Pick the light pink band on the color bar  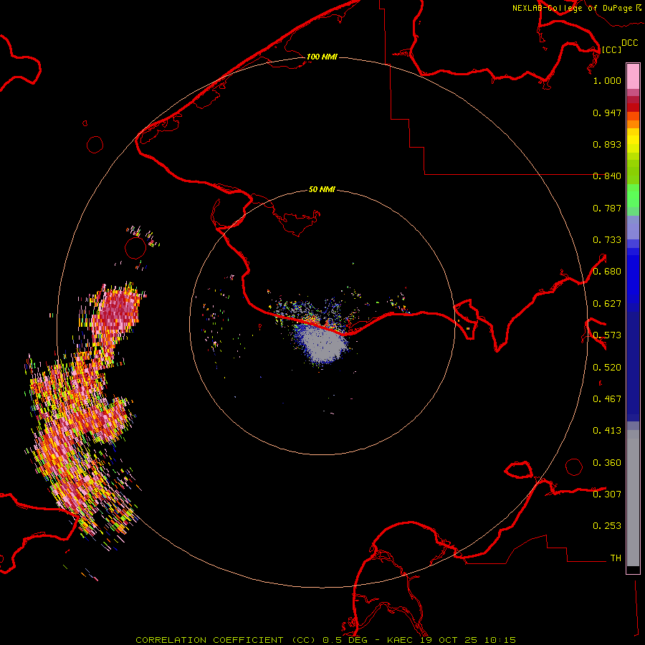[633, 77]
